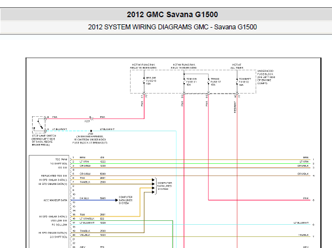Select the 'HOT AT ALL TIMES' label

(x=237, y=66)
